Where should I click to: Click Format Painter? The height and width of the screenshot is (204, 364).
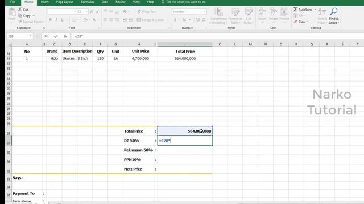(x=31, y=22)
